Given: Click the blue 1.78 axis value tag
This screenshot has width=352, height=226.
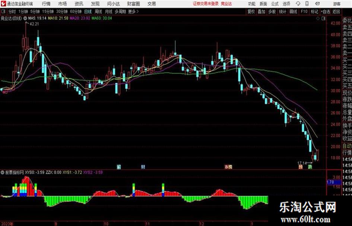Looking at the screenshot, I should pos(333,182).
